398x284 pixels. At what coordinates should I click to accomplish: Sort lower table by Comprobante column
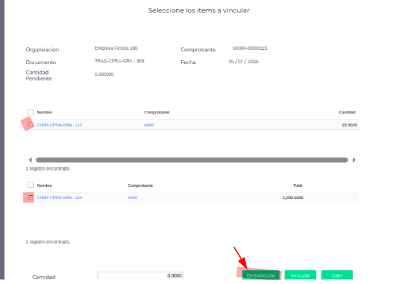[140, 185]
